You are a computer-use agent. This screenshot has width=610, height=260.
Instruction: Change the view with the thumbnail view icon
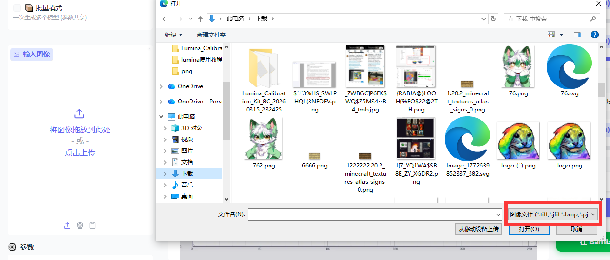[x=551, y=35]
